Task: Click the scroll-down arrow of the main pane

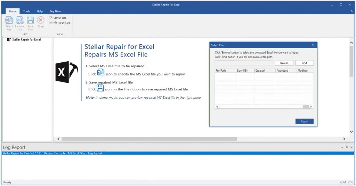Action: (351, 132)
